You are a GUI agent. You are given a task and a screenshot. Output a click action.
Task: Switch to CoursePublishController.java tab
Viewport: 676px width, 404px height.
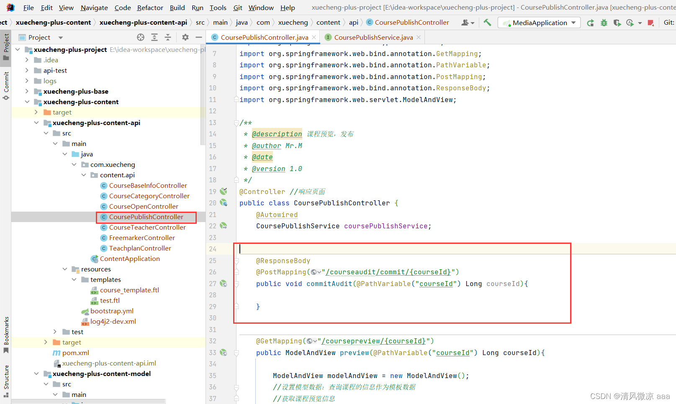tap(264, 37)
